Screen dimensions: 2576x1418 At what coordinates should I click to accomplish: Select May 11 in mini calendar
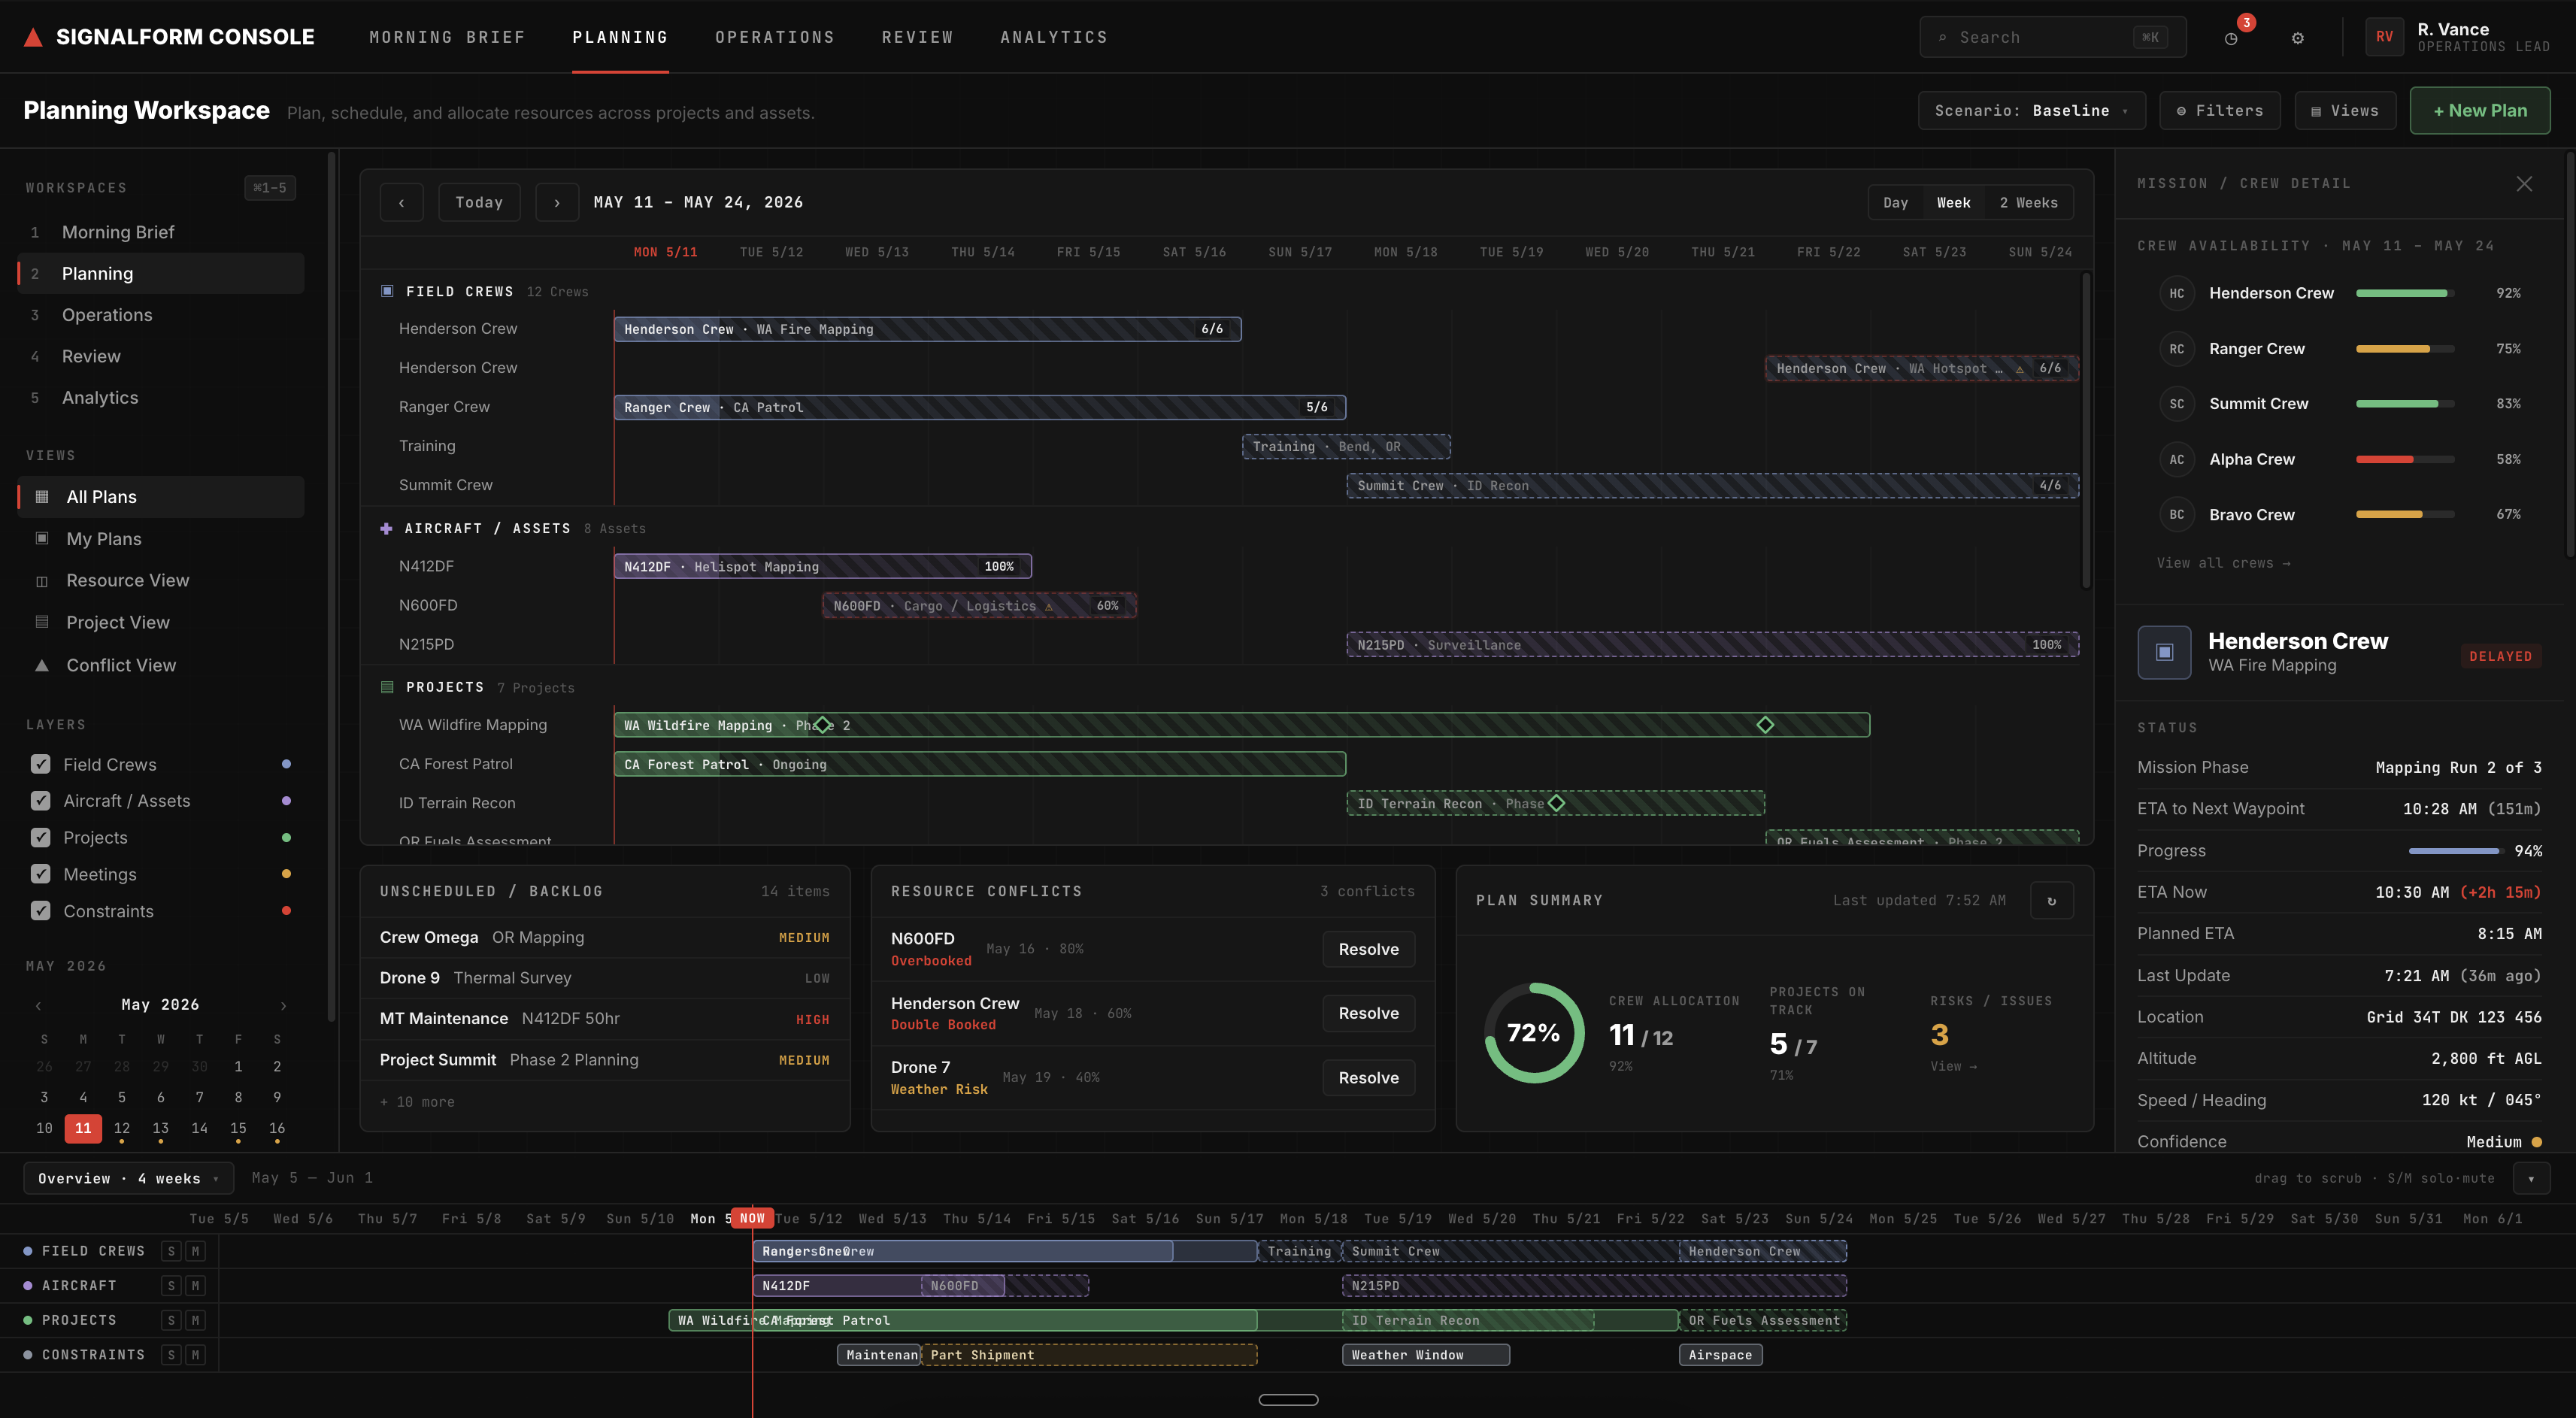[x=83, y=1128]
